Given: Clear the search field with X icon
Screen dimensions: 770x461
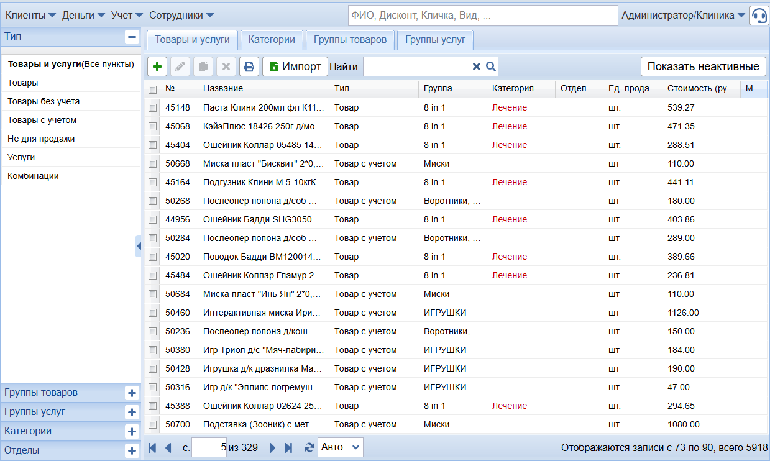Looking at the screenshot, I should click(x=477, y=66).
